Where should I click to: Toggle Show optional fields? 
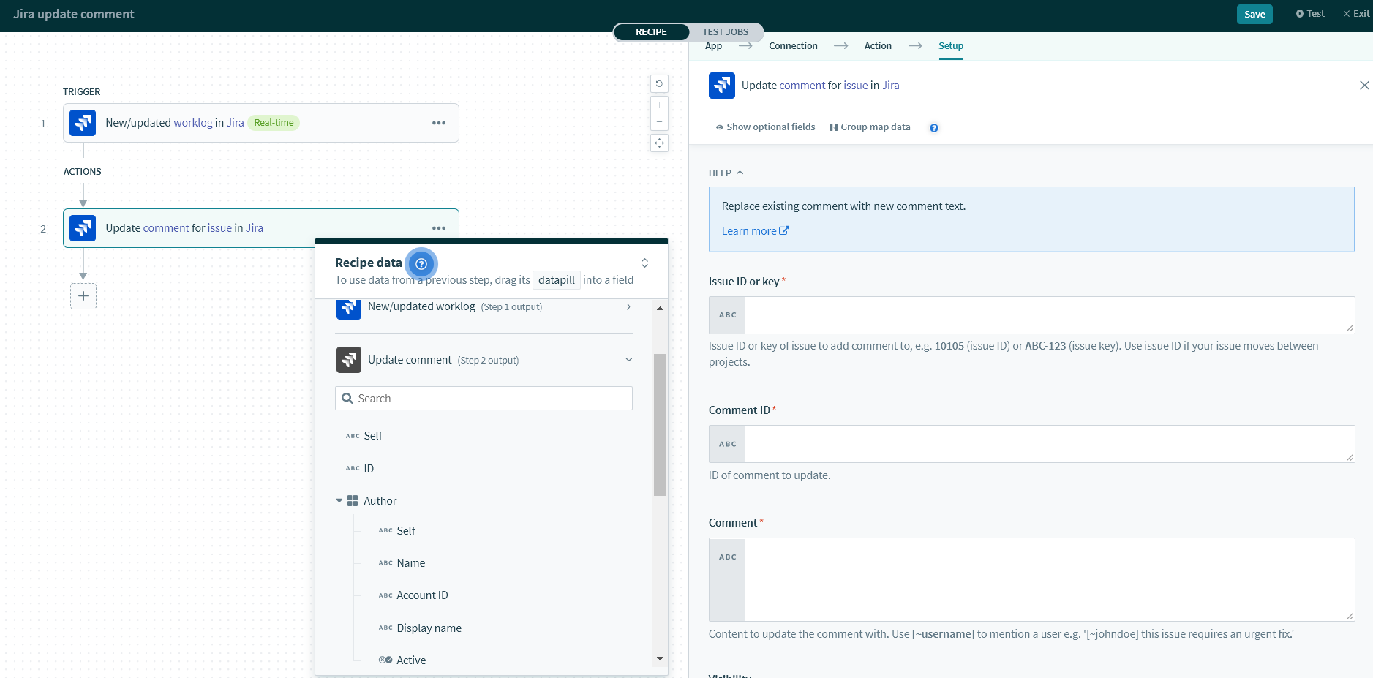pyautogui.click(x=765, y=127)
